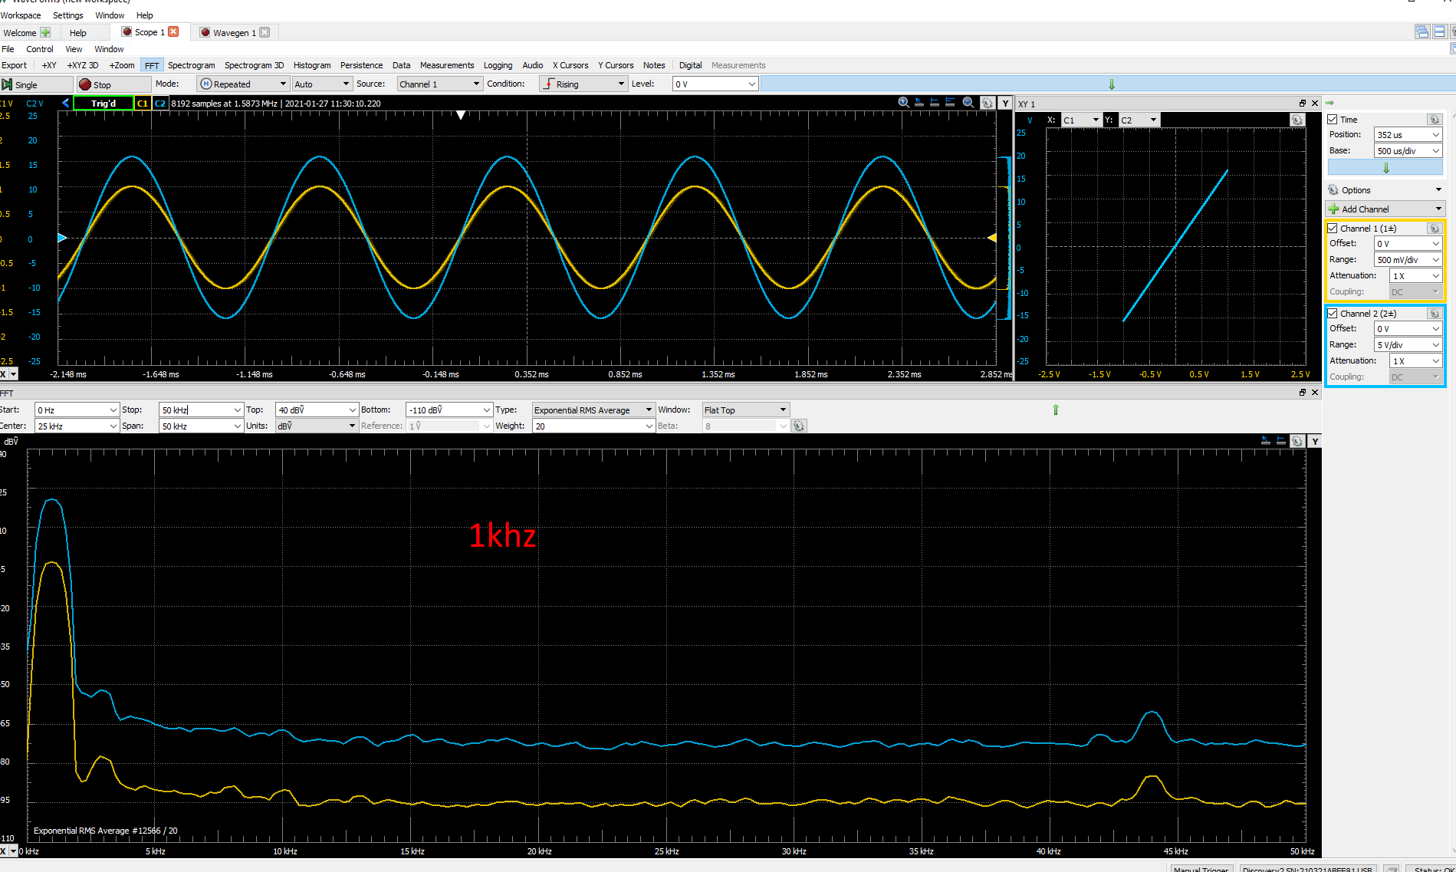Open FFT Type Exponential RMS Average dropdown

[x=593, y=410]
